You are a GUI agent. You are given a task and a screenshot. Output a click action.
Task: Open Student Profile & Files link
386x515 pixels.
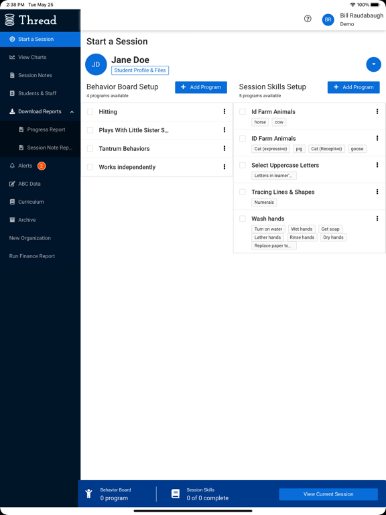[x=140, y=70]
